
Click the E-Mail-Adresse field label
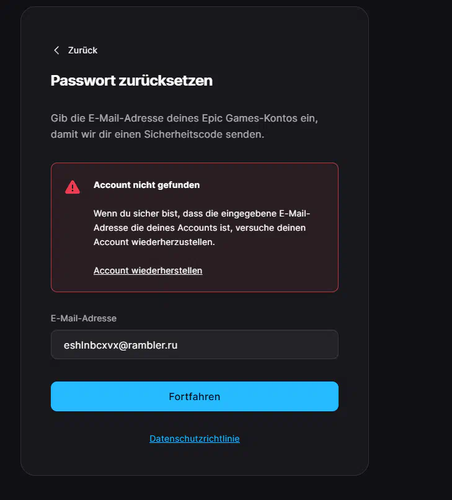84,318
